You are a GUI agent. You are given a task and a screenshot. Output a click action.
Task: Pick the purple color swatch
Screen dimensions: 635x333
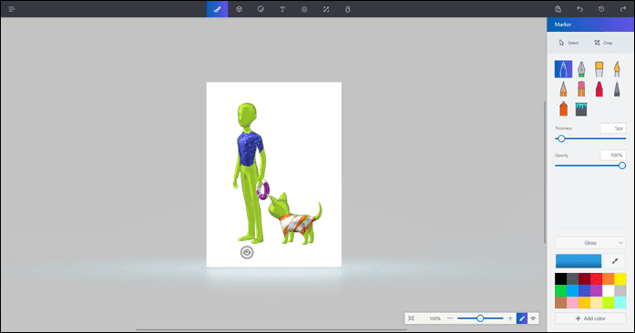click(596, 290)
